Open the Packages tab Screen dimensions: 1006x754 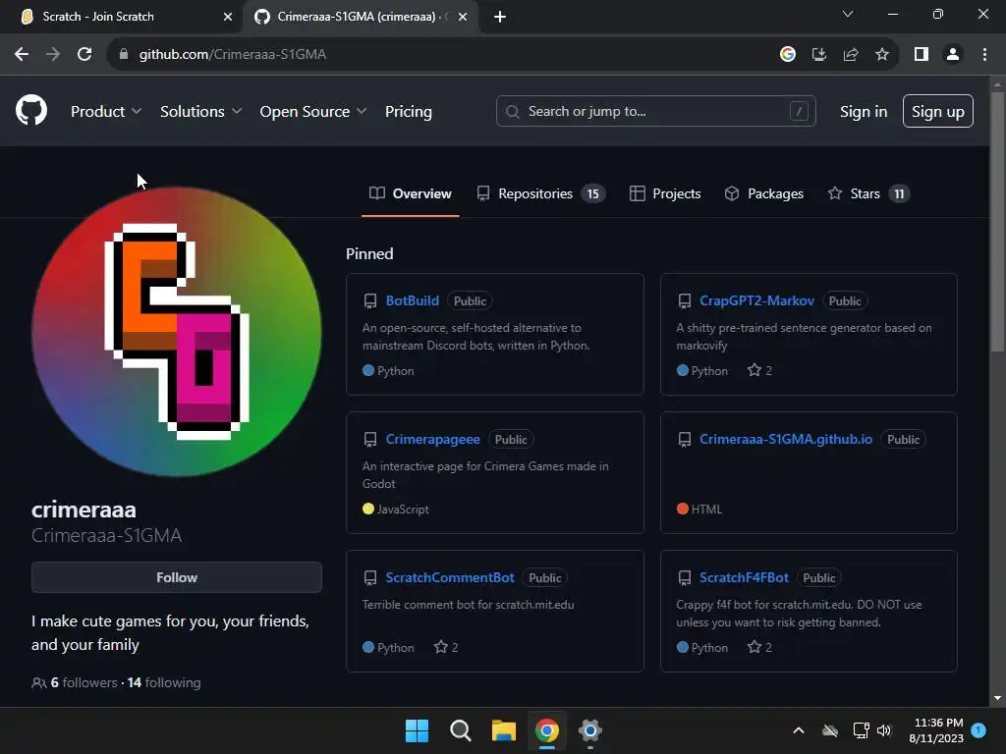tap(764, 193)
